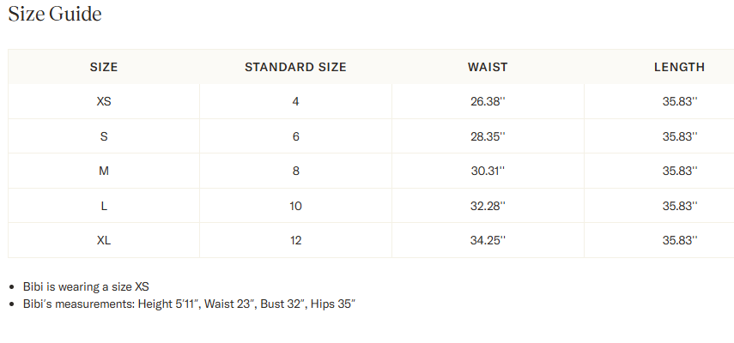
Task: Click the 26.38'' waist value
Action: tap(488, 101)
